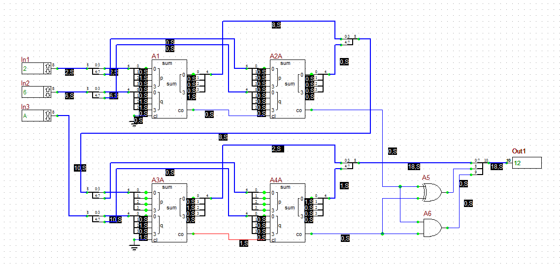Click the In1 stepper arrows

(x=47, y=68)
